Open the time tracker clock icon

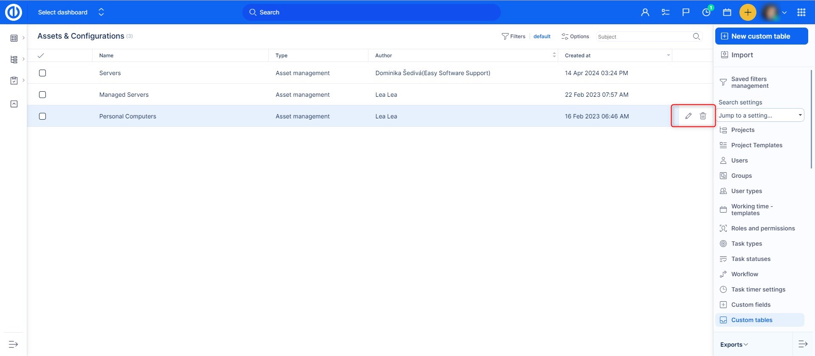click(x=706, y=12)
